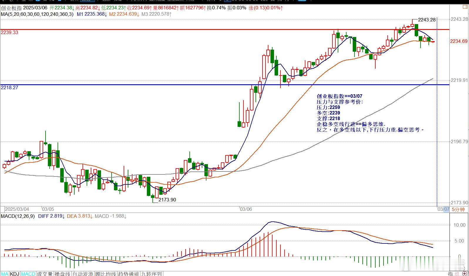Select the 顾比均线 indicator tab
Viewport: 469px width, 276px height.
click(x=105, y=274)
